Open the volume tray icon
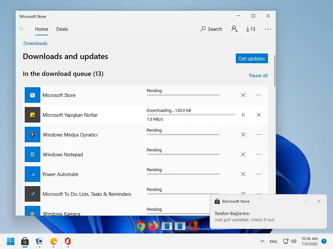The height and width of the screenshot is (249, 333). point(294,241)
